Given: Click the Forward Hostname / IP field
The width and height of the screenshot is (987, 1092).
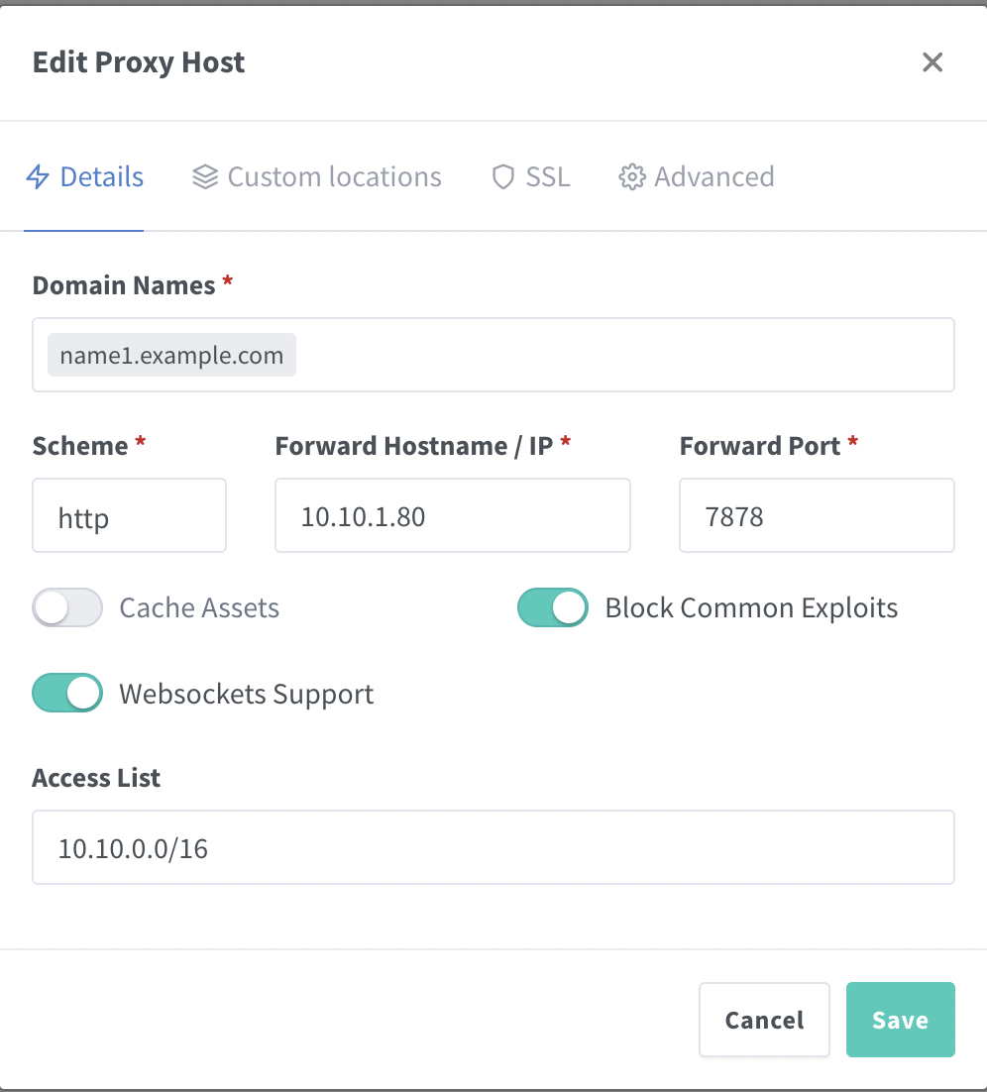Looking at the screenshot, I should click(x=452, y=515).
